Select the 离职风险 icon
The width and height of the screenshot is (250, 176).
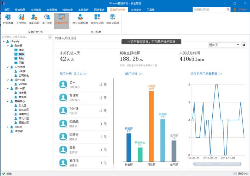[x=34, y=18]
